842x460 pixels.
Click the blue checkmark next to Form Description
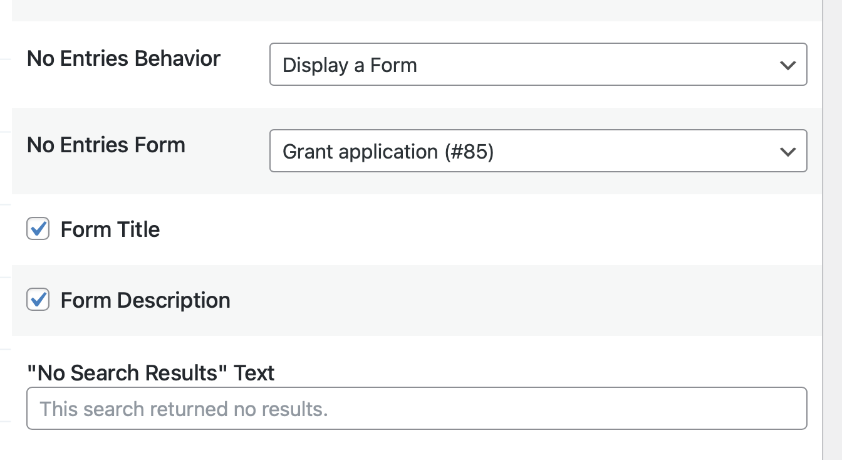[38, 300]
